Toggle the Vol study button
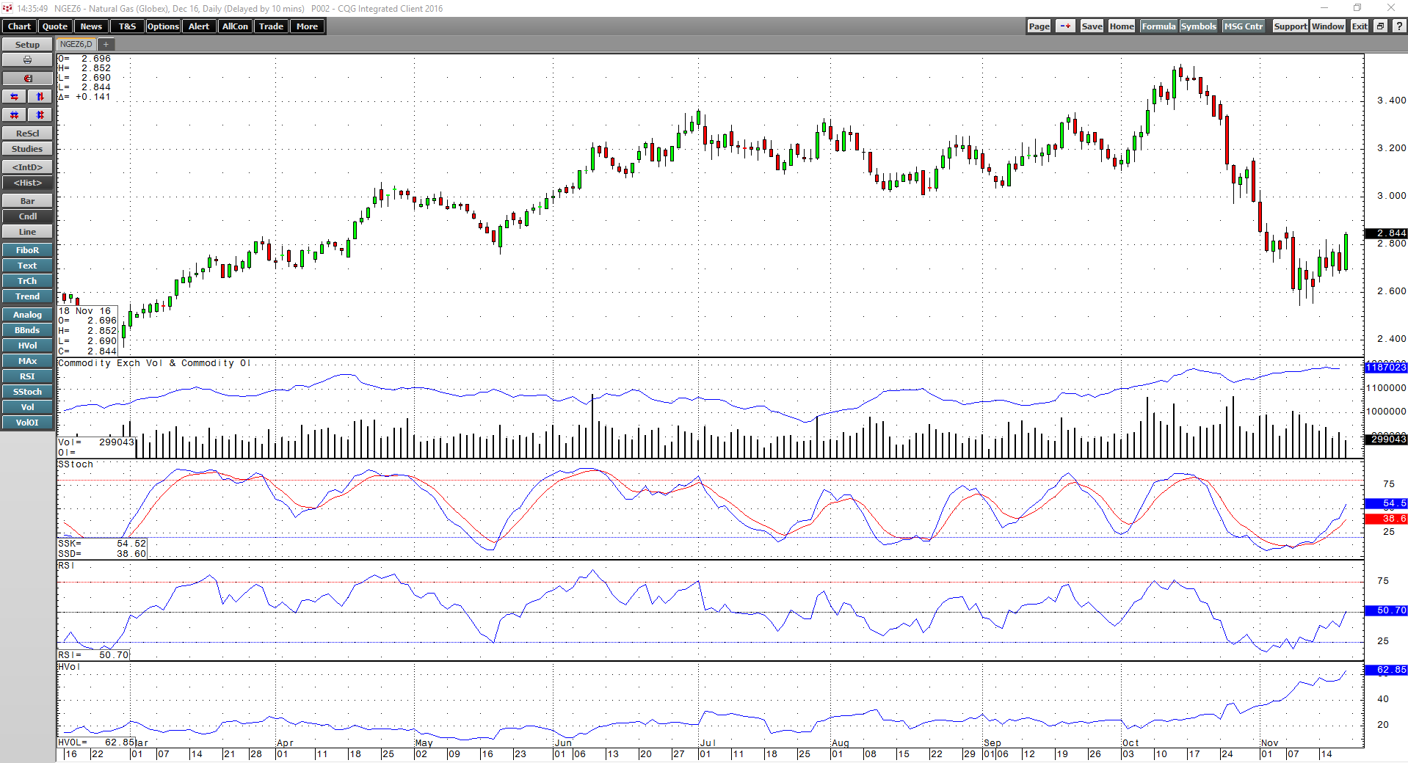The height and width of the screenshot is (763, 1408). tap(27, 407)
